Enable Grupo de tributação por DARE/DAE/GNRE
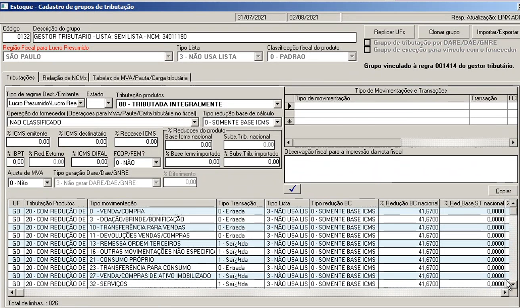520x308 pixels. pyautogui.click(x=367, y=43)
